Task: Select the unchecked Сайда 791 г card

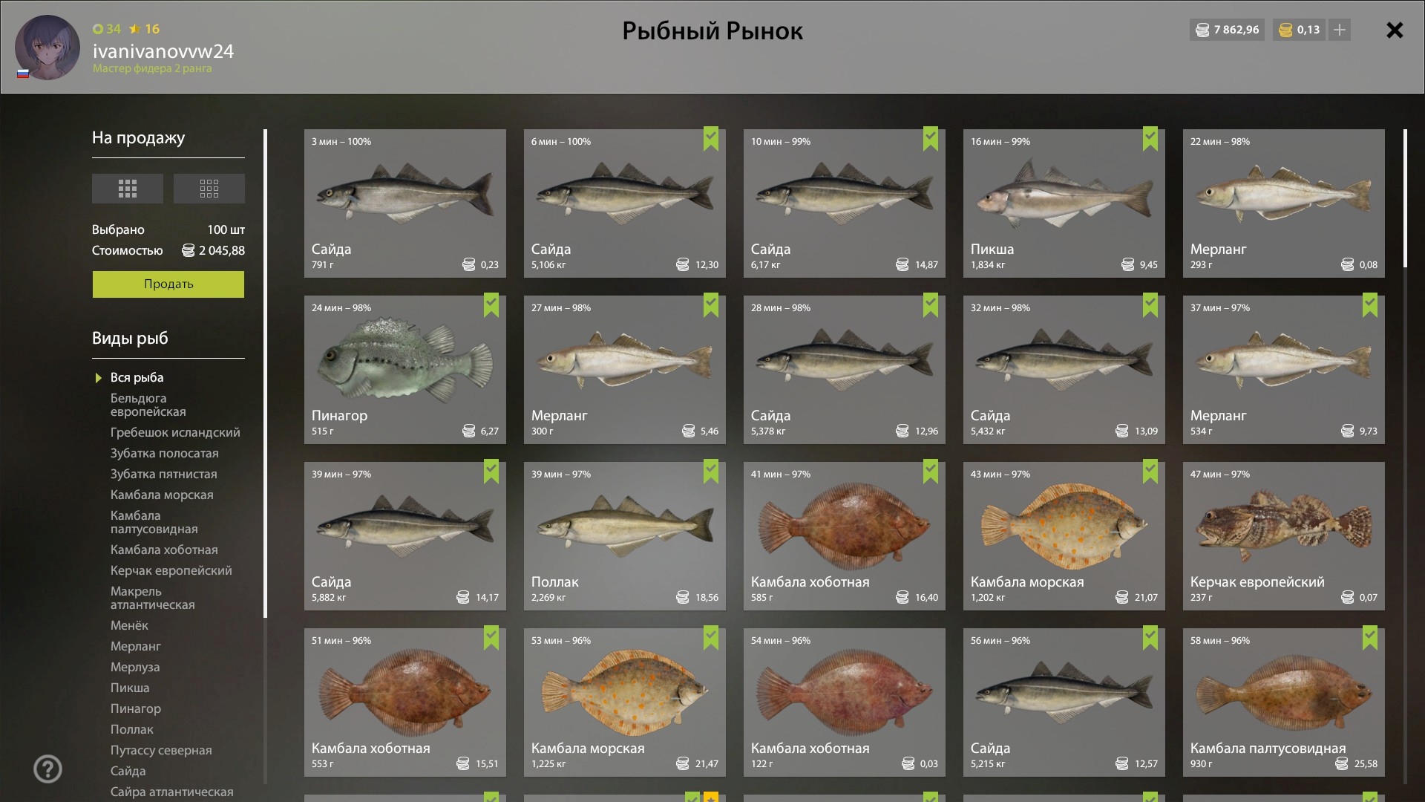Action: pyautogui.click(x=405, y=203)
